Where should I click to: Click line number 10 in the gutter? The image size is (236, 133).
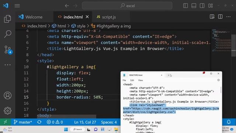[26, 67]
